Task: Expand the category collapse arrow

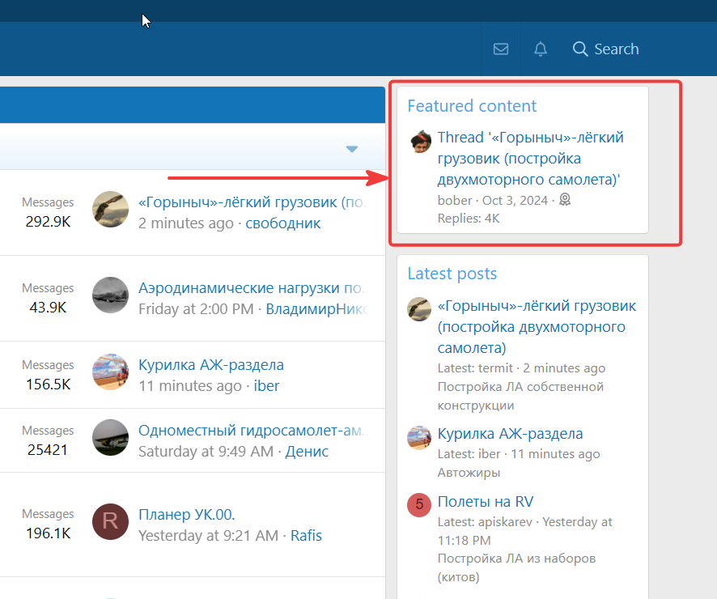Action: click(x=352, y=149)
